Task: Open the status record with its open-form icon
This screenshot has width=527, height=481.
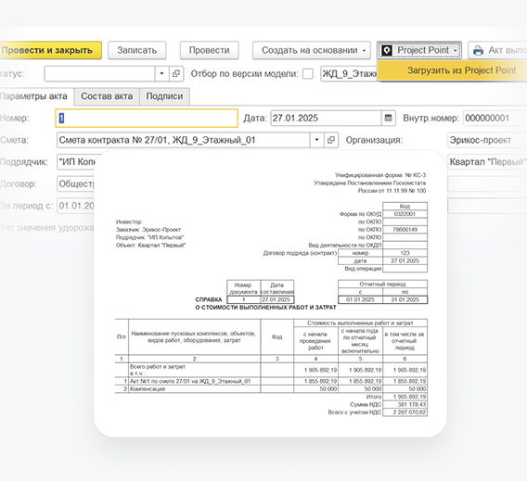Action: (176, 73)
